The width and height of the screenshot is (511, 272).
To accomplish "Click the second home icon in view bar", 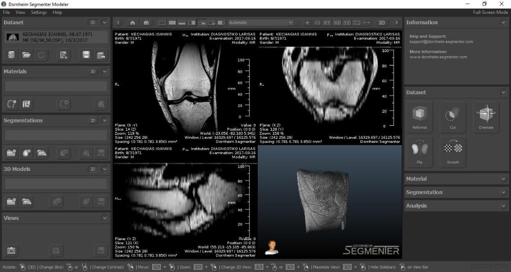I will (x=146, y=22).
